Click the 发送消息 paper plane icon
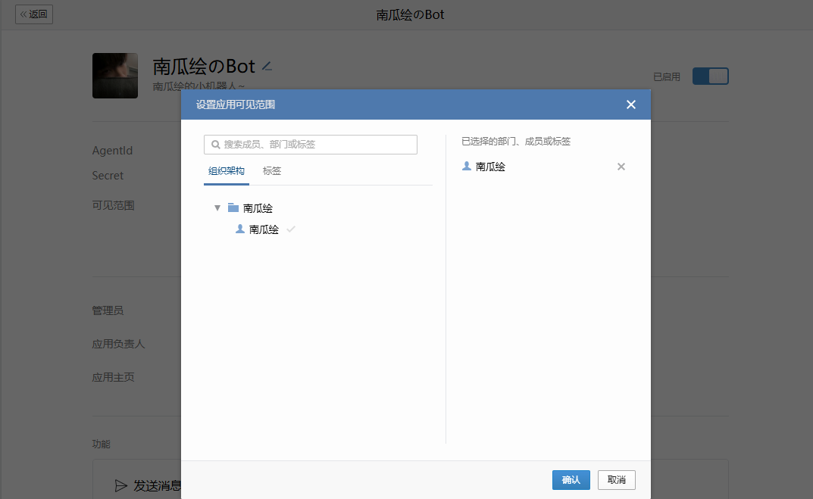Image resolution: width=813 pixels, height=499 pixels. pos(121,485)
